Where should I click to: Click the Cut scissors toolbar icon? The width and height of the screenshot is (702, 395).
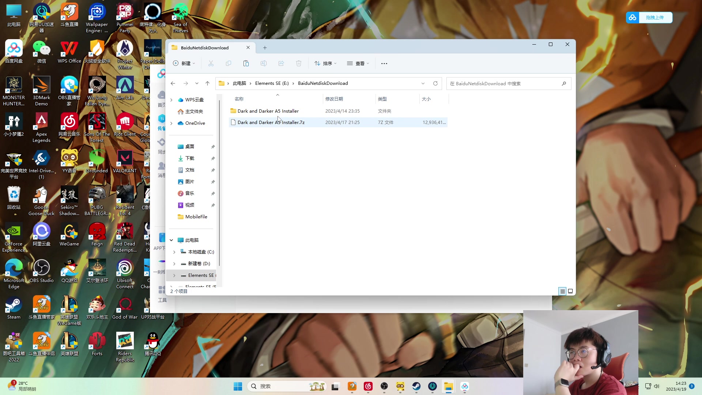pyautogui.click(x=211, y=63)
